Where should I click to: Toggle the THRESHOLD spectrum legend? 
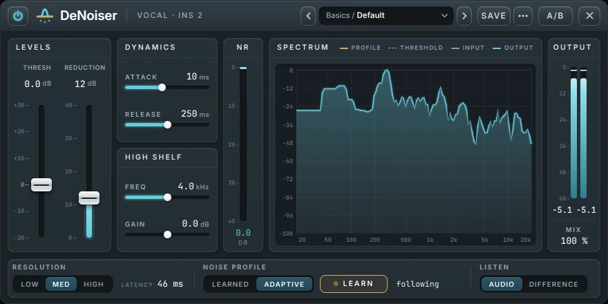point(415,48)
